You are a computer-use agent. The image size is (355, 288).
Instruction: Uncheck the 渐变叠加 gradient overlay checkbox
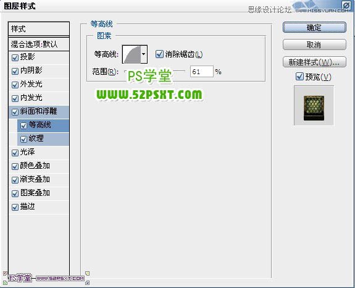pos(15,180)
